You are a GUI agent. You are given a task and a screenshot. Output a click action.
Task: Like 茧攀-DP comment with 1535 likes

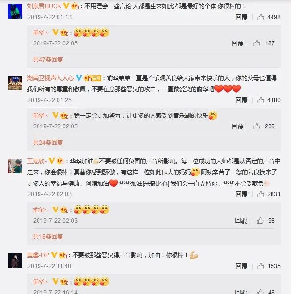pyautogui.click(x=260, y=266)
